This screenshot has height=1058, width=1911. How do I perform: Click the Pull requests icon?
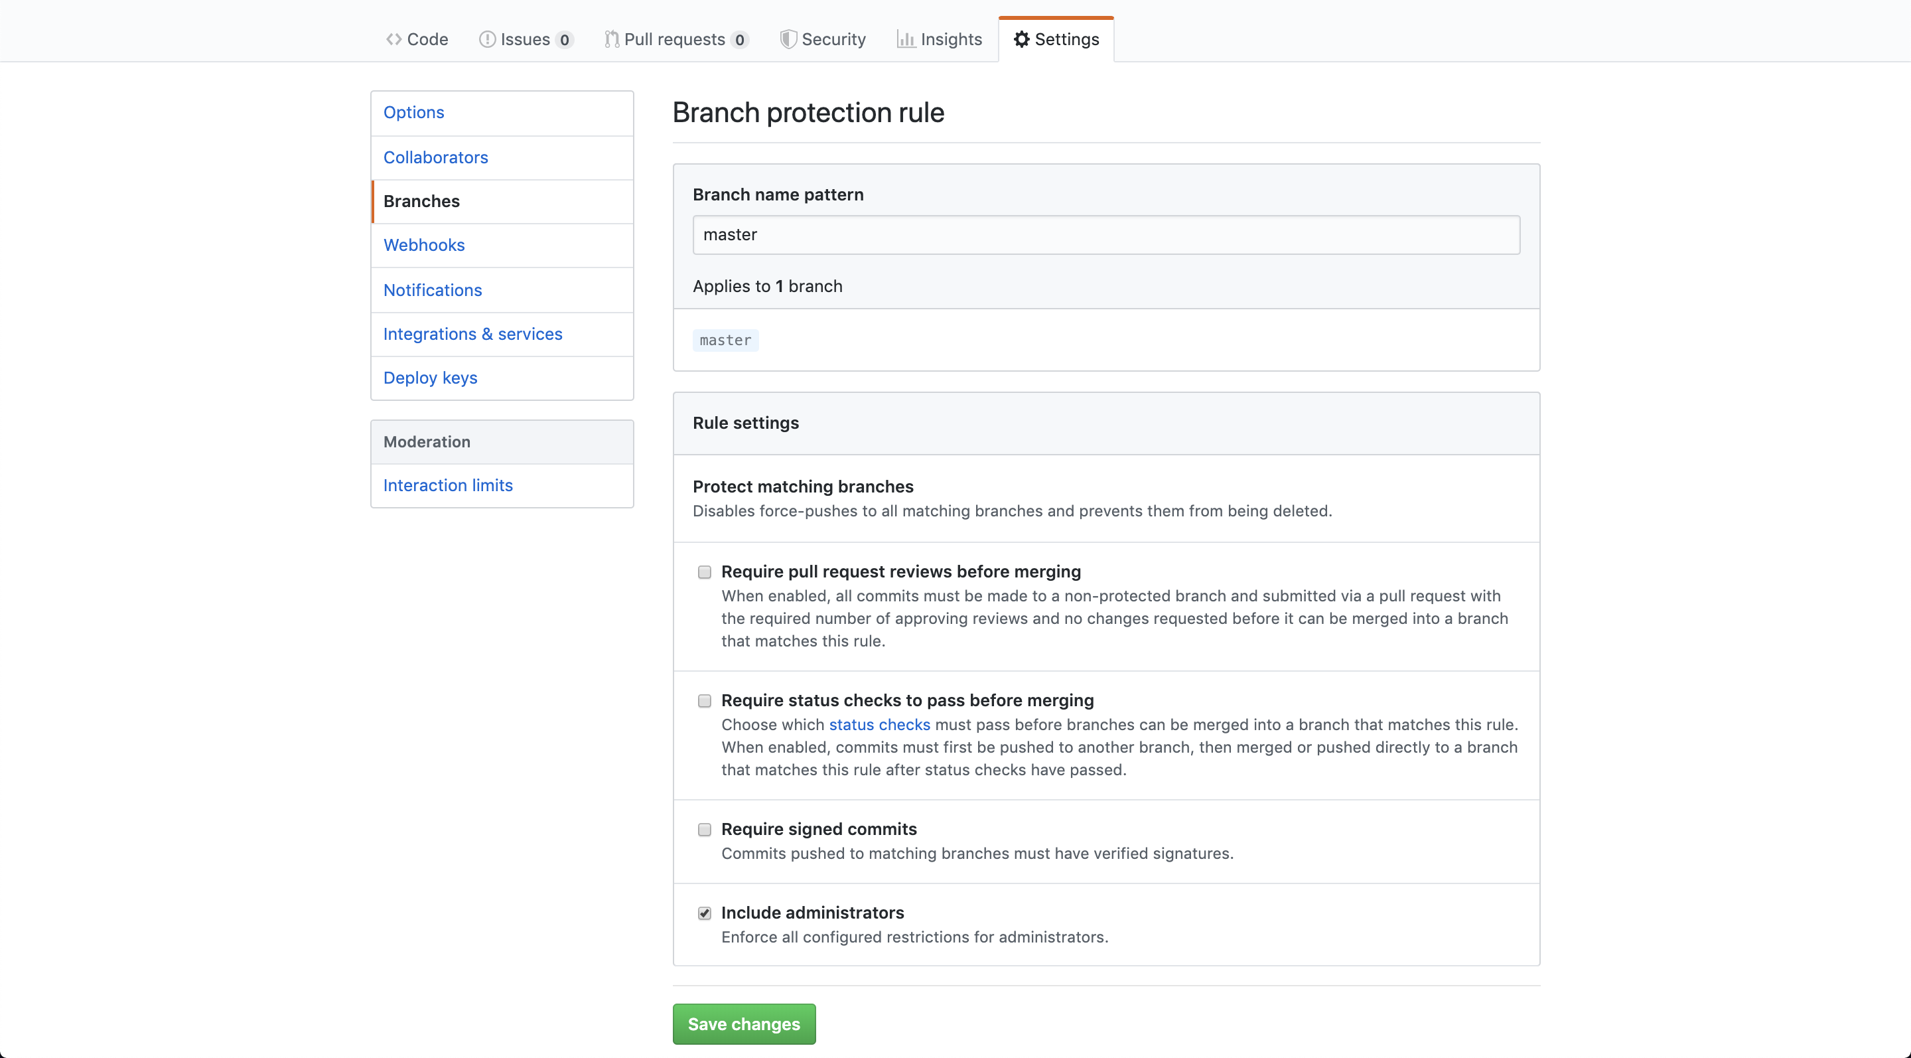click(611, 39)
